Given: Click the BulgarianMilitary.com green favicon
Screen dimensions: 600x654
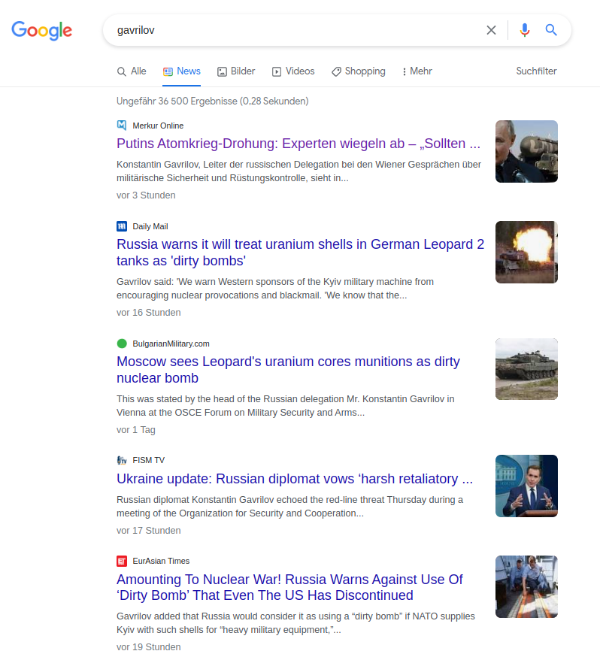Looking at the screenshot, I should 122,344.
